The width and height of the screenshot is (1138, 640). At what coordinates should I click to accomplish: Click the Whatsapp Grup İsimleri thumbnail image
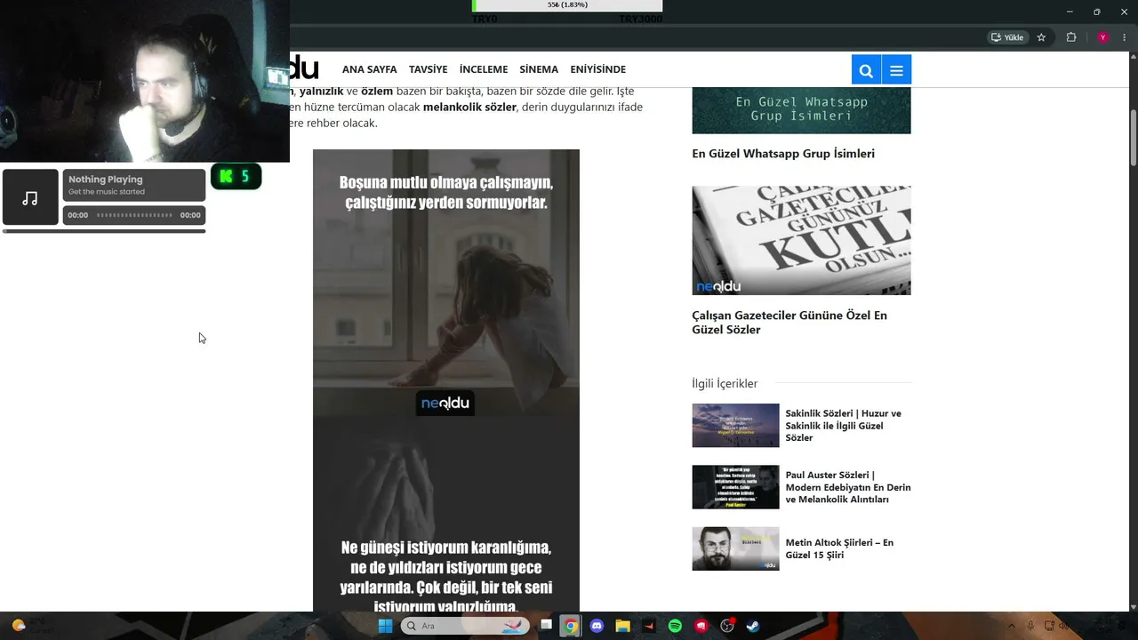click(801, 110)
